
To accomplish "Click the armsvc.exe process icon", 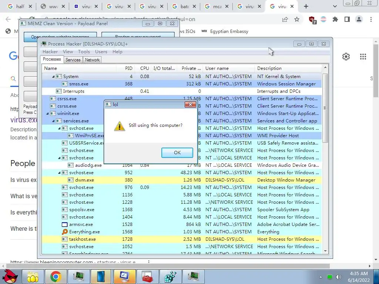I will [x=64, y=224].
